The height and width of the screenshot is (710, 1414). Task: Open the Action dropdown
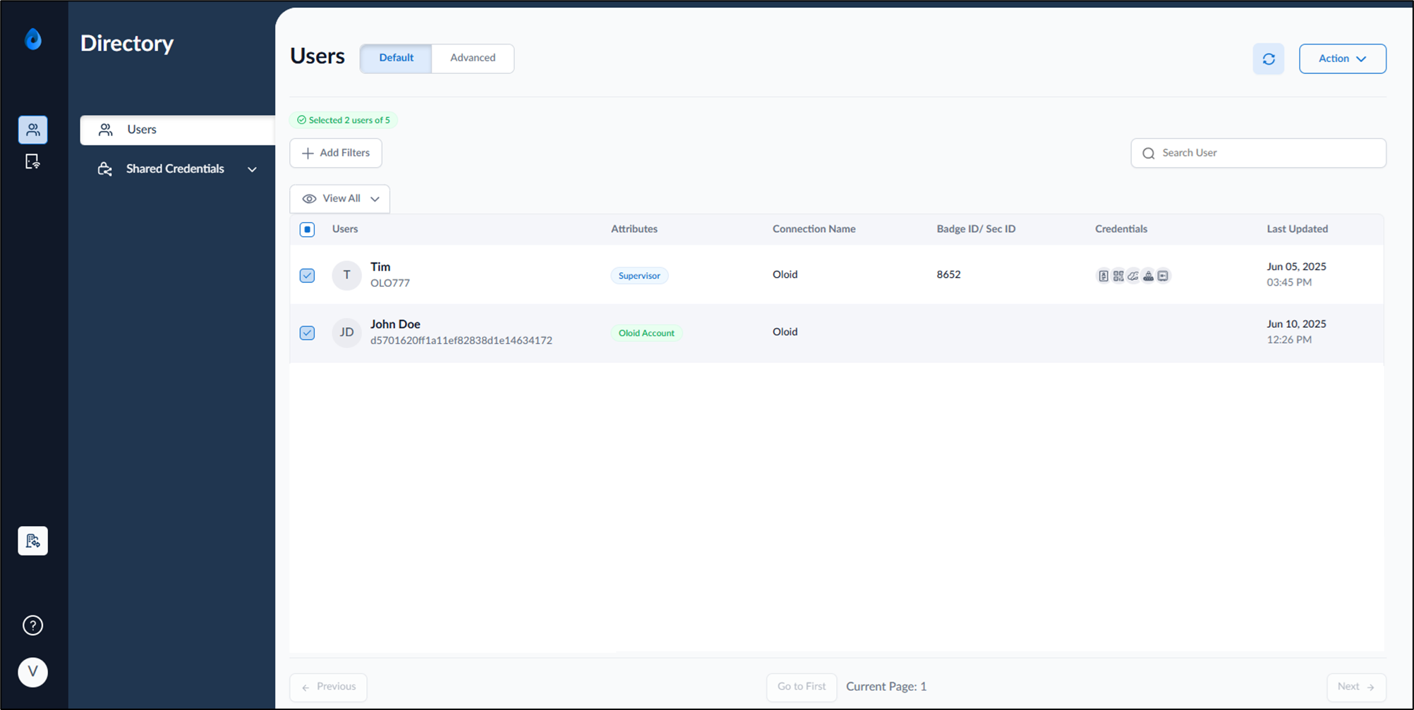pos(1342,59)
